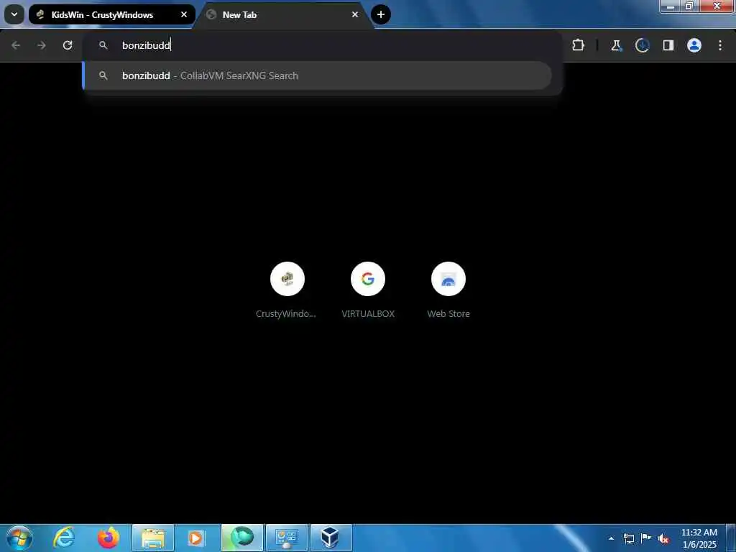Open the tab search dropdown arrow

[x=14, y=14]
